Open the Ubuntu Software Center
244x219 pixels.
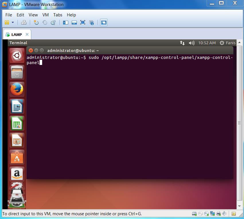click(x=17, y=157)
